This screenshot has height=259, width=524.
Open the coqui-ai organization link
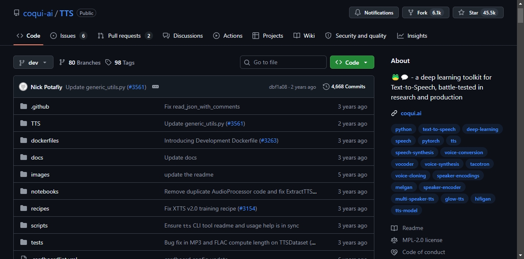(38, 13)
